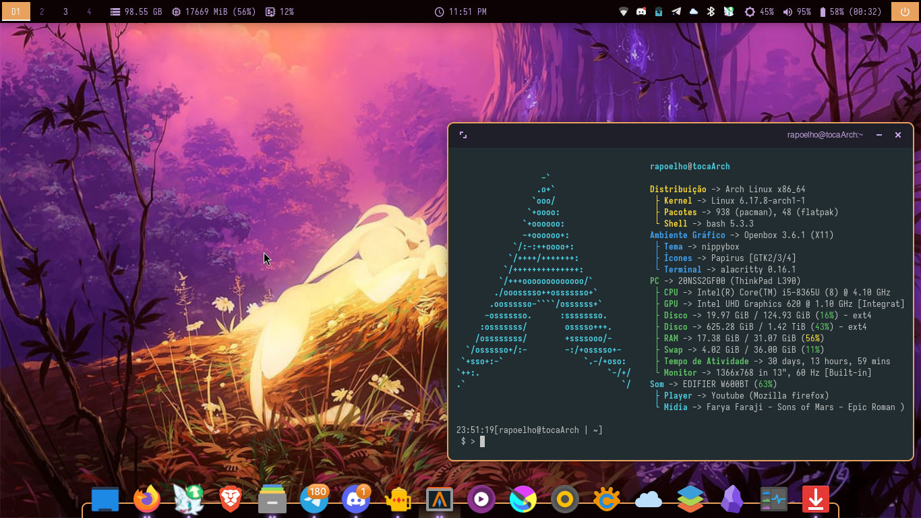Viewport: 921px width, 518px height.
Task: Focus the terminal command prompt line
Action: 539,441
